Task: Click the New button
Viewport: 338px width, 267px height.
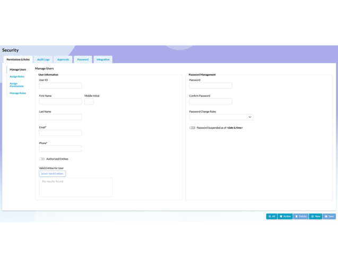Action: (315, 217)
